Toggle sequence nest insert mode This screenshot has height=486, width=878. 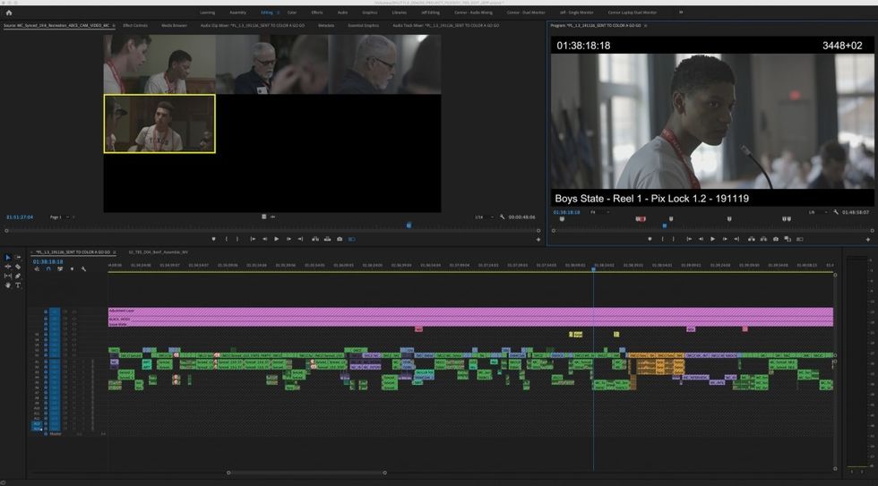[x=37, y=269]
